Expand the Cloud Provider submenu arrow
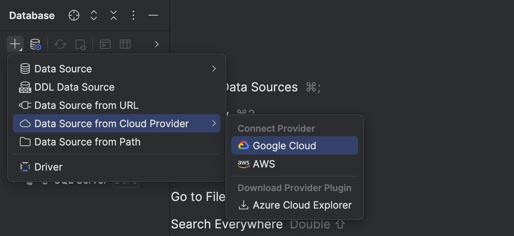The height and width of the screenshot is (236, 514). click(x=214, y=123)
